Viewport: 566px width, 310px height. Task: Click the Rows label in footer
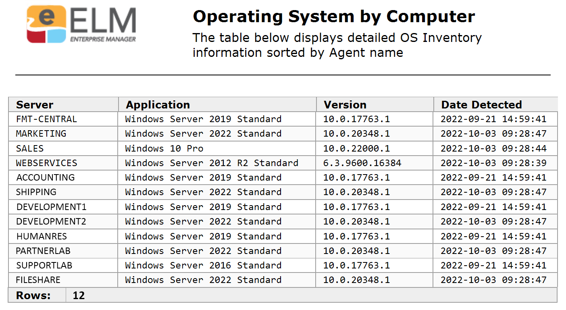(33, 295)
